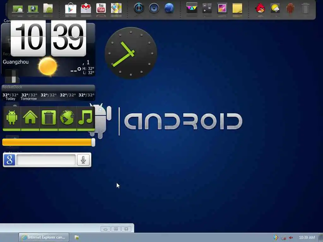
Task: Click the Today forecast entry
Action: [10, 97]
